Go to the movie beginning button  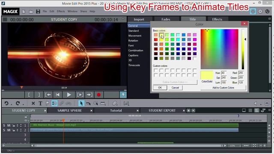coord(57,95)
